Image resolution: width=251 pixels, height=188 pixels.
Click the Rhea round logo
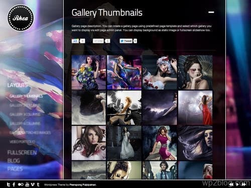(x=21, y=18)
